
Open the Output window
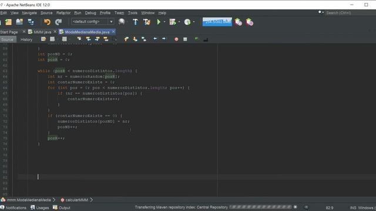pos(62,207)
